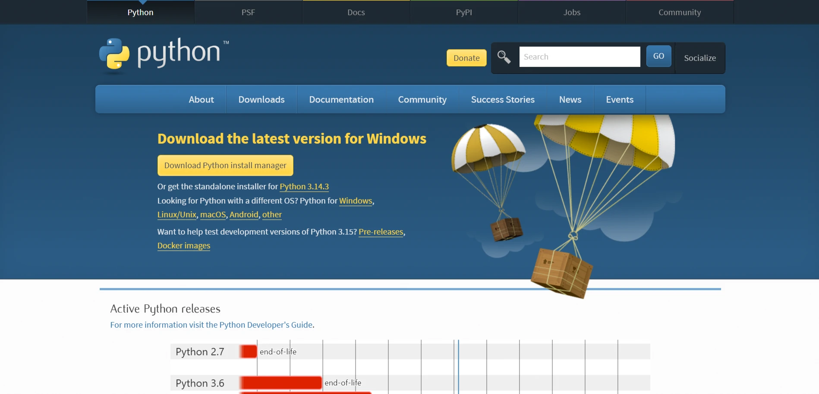Click Download Python install manager button

coord(225,166)
